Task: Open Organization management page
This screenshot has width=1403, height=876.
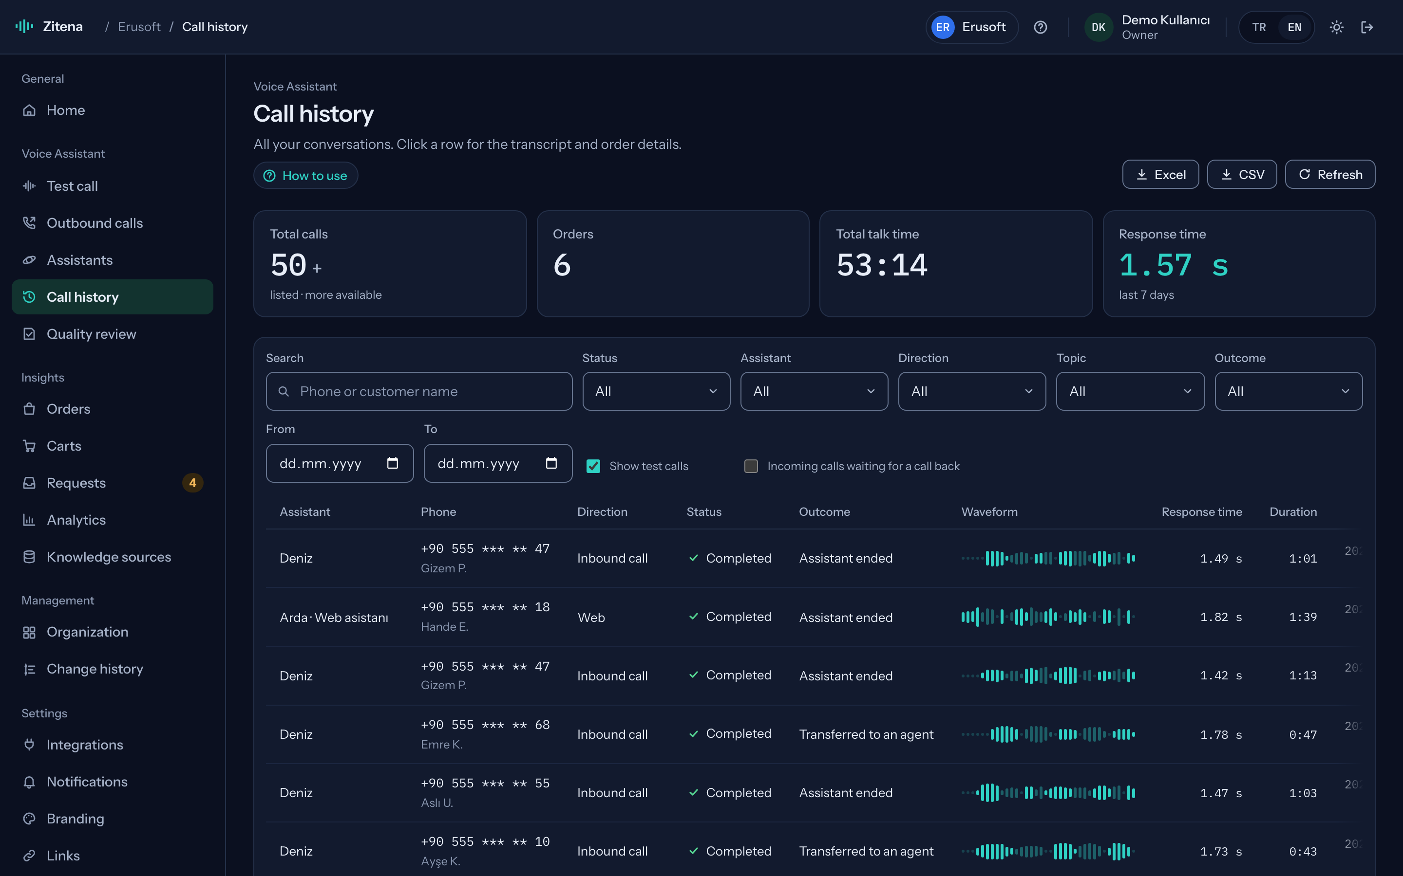Action: 113,632
